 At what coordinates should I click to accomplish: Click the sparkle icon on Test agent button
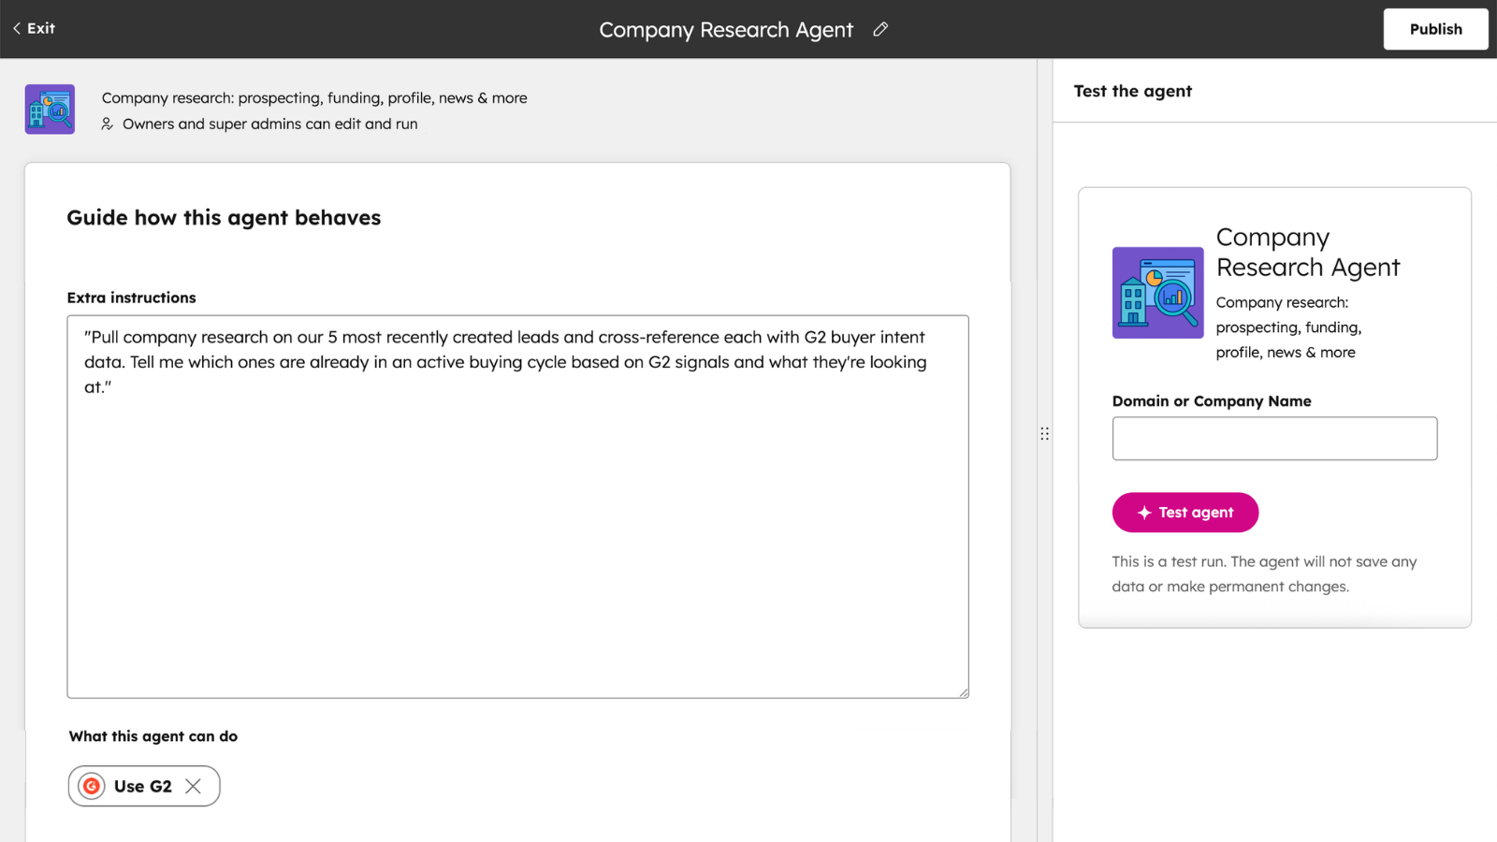[1143, 512]
